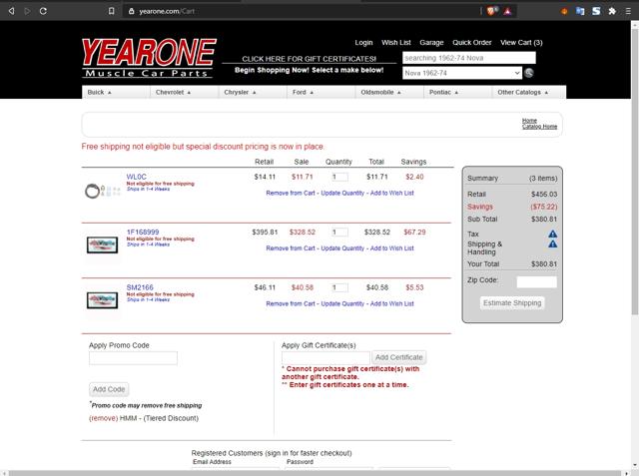Open the browser extensions puzzle icon
The image size is (639, 476).
[x=612, y=11]
